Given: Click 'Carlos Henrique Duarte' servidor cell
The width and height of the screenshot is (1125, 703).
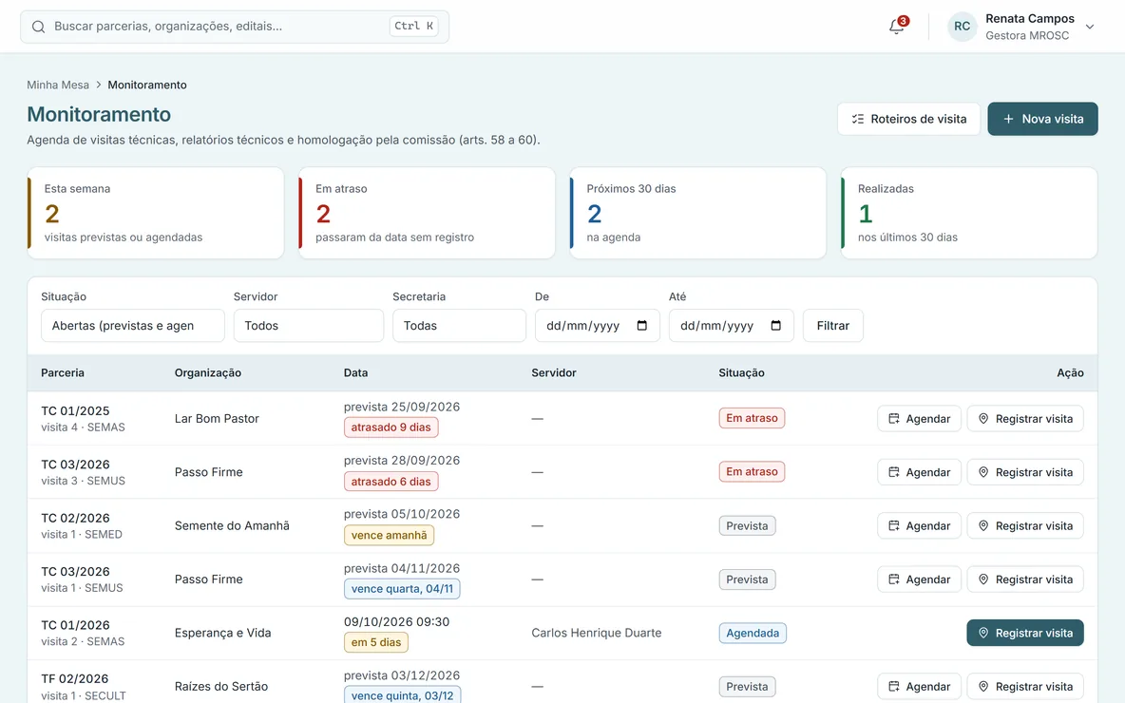Looking at the screenshot, I should click(x=596, y=633).
